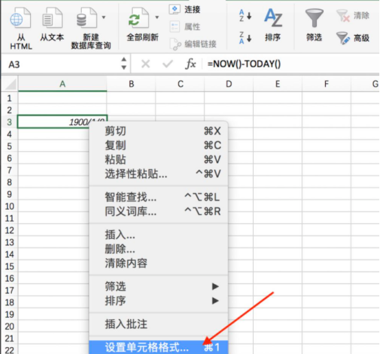Click the Connections (连接) button
Screen dimensions: 380x354
(185, 10)
